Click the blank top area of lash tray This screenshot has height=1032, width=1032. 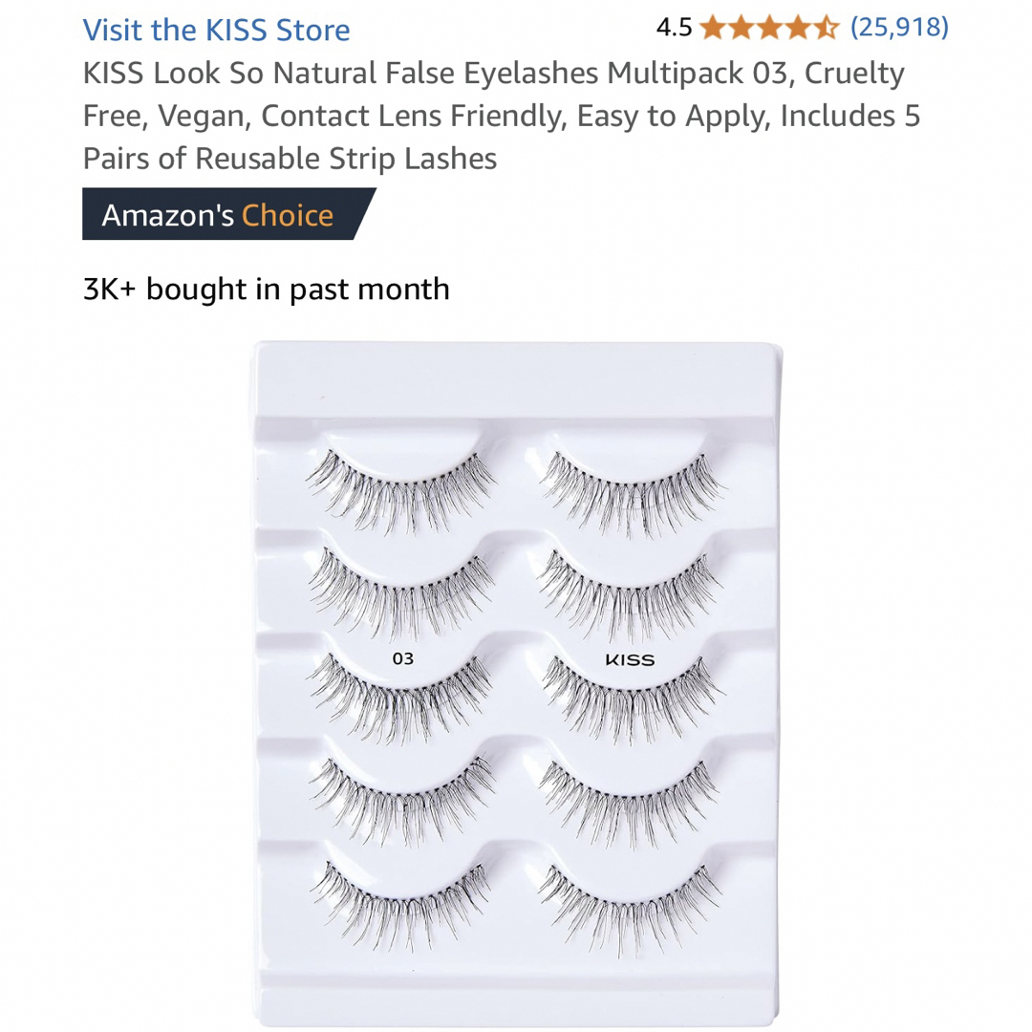(517, 379)
